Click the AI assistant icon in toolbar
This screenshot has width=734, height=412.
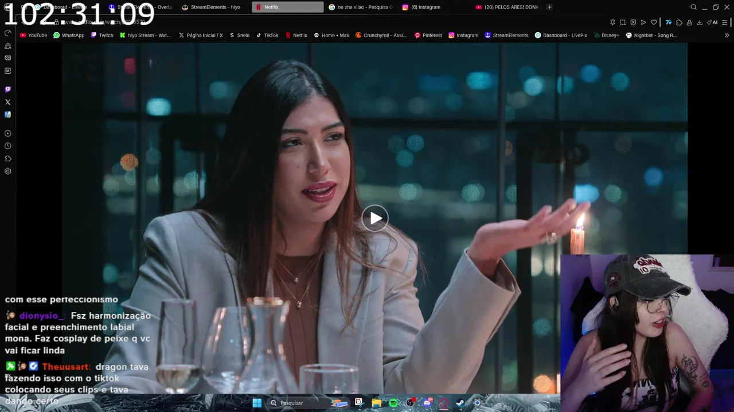pos(712,22)
